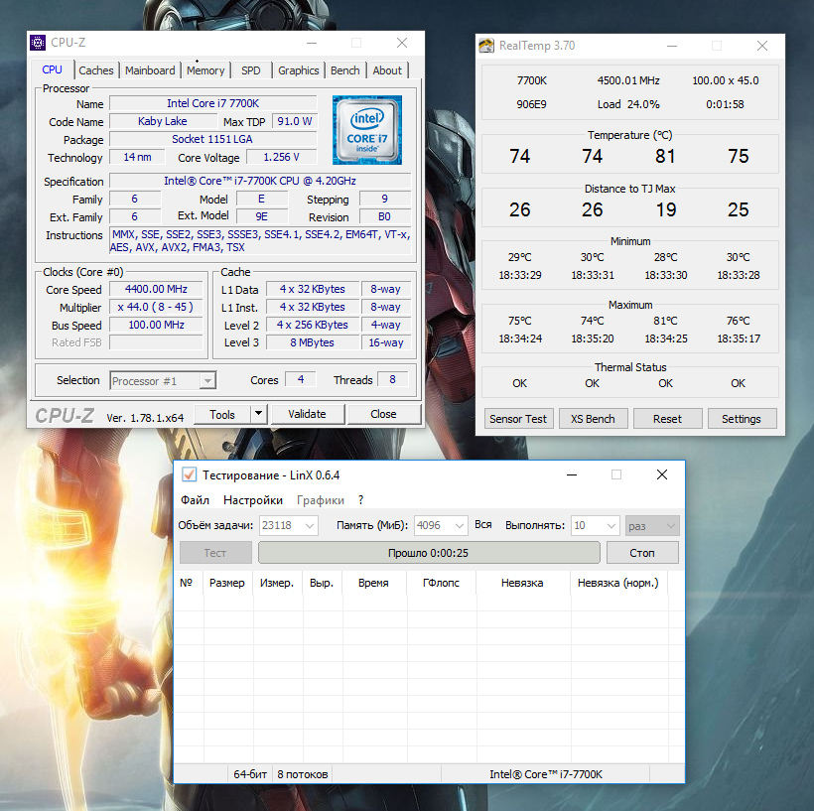The height and width of the screenshot is (811, 814).
Task: Click the Измер. column header
Action: pyautogui.click(x=277, y=583)
